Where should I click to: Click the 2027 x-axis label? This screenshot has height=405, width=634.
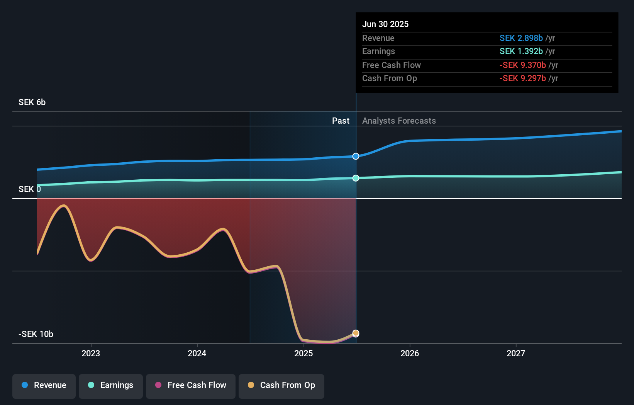click(516, 354)
